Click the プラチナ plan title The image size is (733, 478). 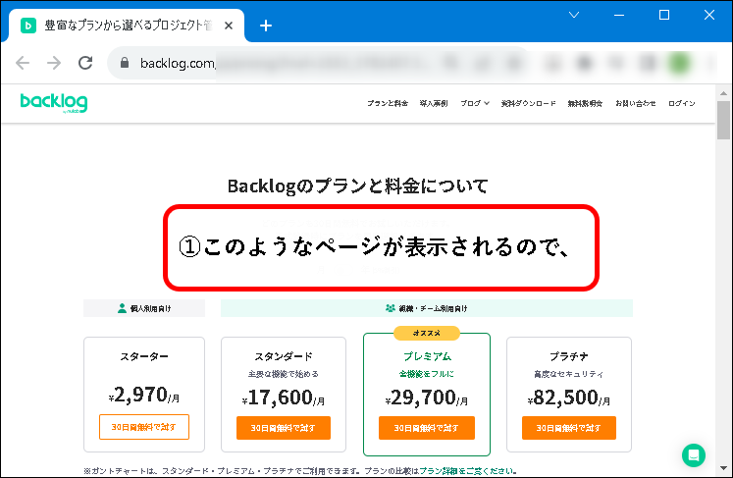[x=569, y=356]
